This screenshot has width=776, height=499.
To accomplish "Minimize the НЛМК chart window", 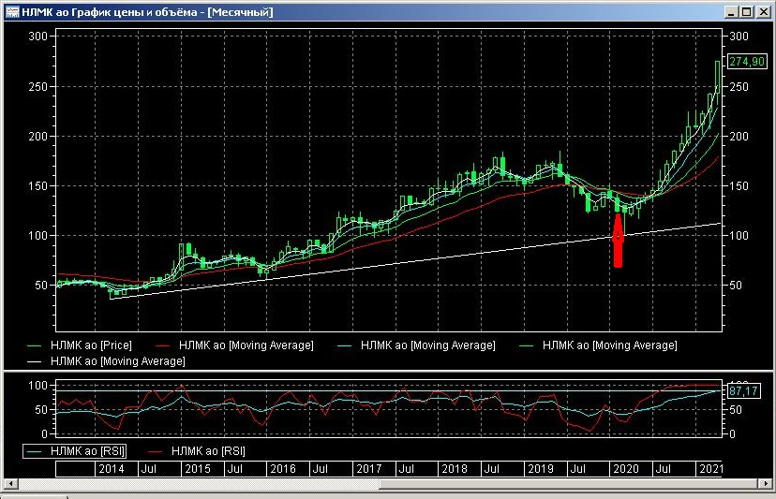I will tap(731, 12).
